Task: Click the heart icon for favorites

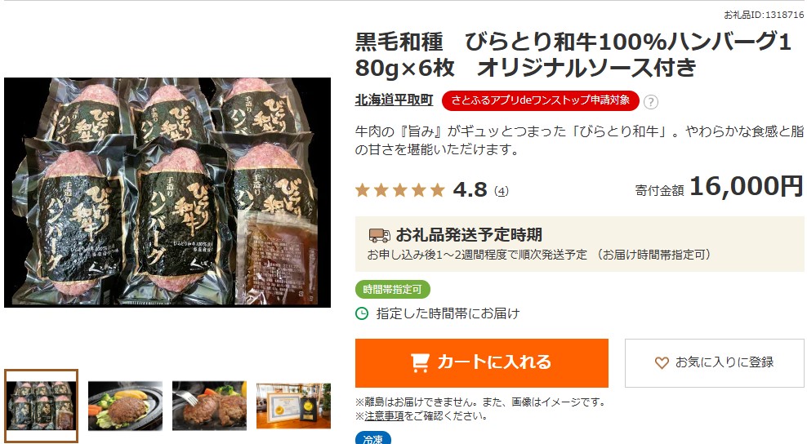Action: (x=662, y=362)
